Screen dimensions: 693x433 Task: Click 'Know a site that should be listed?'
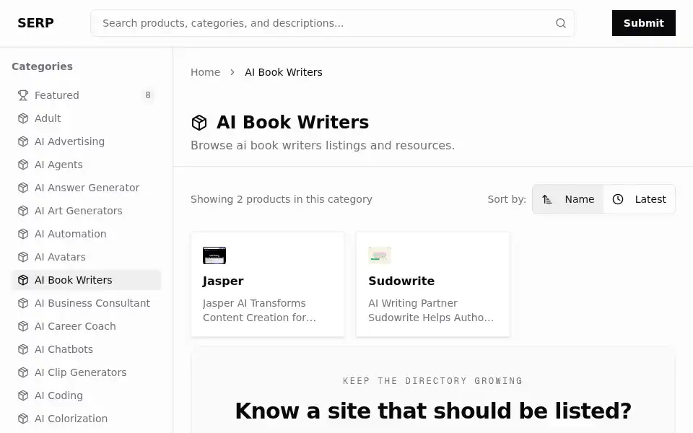tap(433, 411)
